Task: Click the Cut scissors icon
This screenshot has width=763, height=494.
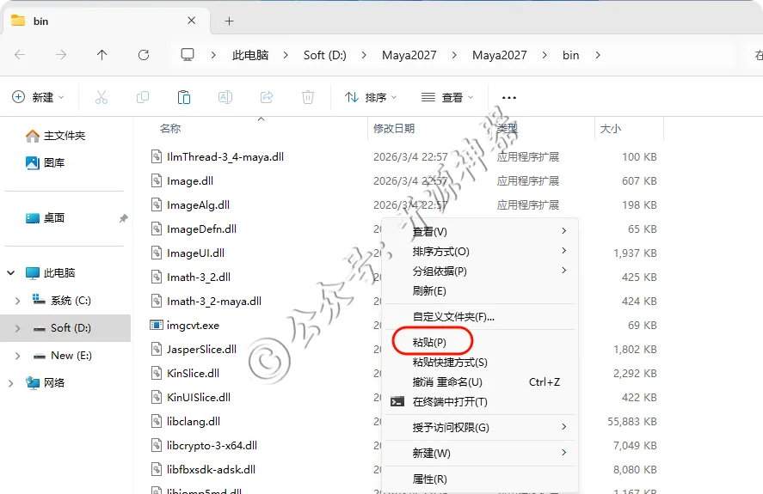Action: click(102, 98)
